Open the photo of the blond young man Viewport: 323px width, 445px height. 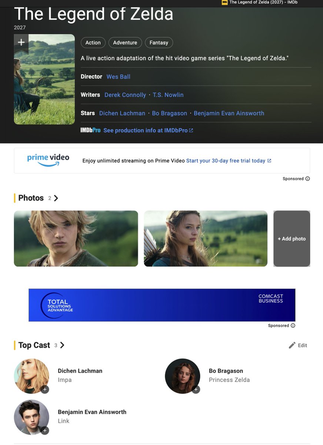[76, 238]
